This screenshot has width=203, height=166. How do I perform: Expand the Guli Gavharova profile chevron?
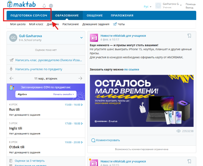pos(81,38)
